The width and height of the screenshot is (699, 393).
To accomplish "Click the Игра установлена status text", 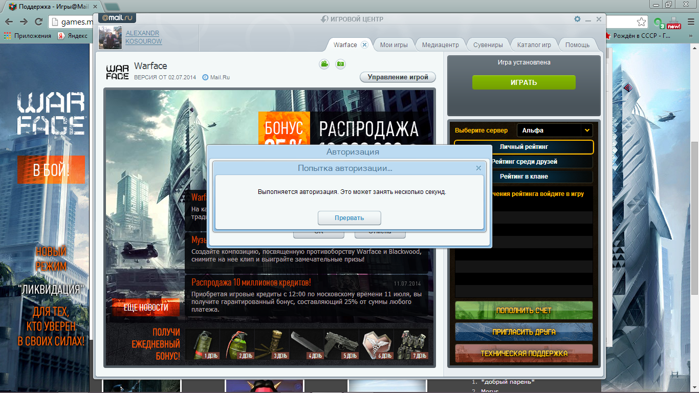I will click(524, 62).
